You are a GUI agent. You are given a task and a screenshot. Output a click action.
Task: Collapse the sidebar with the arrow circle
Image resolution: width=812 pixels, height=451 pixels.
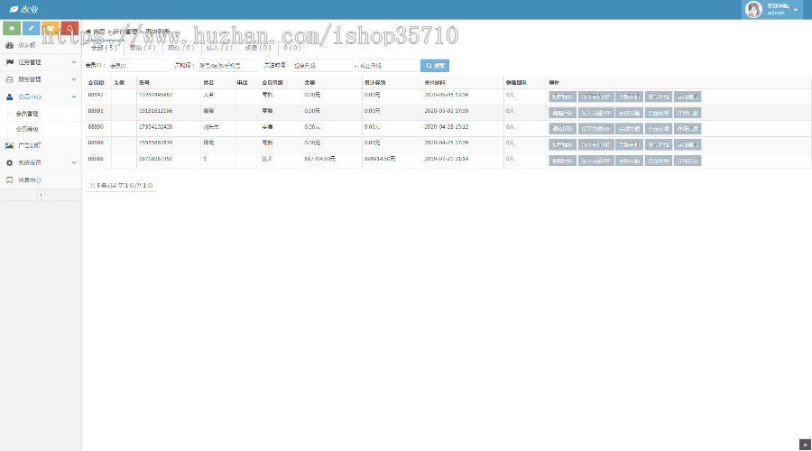[41, 195]
